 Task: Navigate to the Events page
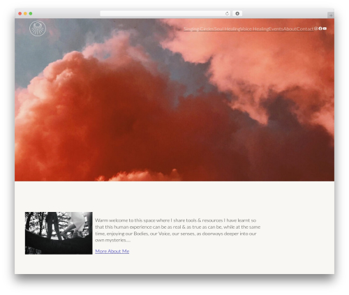276,29
